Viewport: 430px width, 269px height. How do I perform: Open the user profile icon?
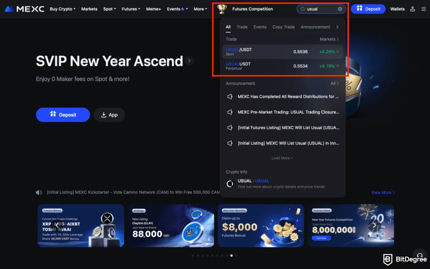pos(412,9)
